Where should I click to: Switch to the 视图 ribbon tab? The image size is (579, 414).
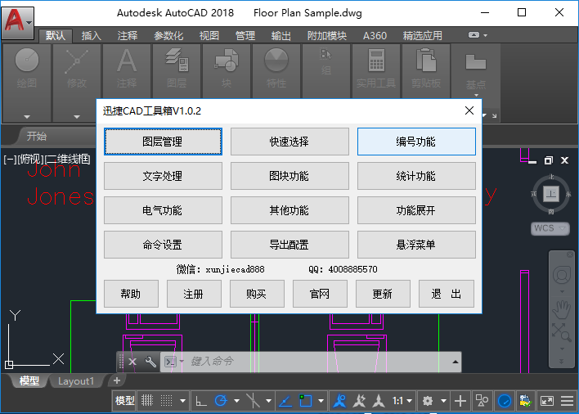click(x=209, y=36)
